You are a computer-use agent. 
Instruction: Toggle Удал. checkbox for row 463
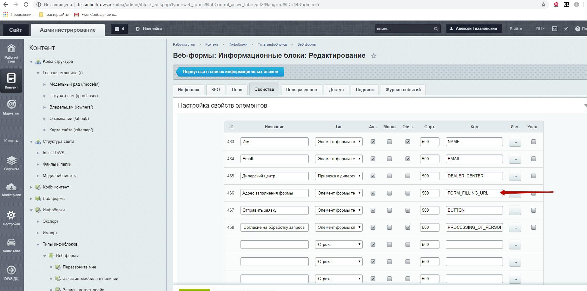[x=533, y=142]
